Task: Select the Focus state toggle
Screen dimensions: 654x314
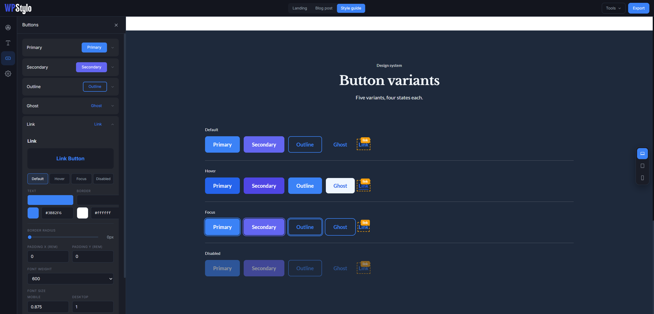Action: point(81,179)
